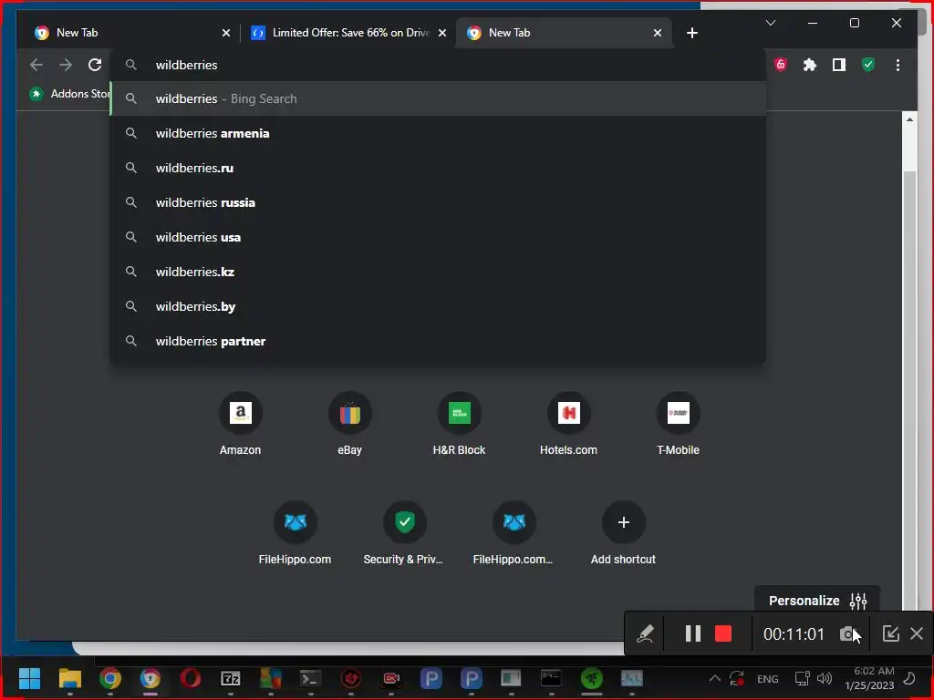Click the scrollbar up arrow
934x700 pixels.
[x=909, y=119]
